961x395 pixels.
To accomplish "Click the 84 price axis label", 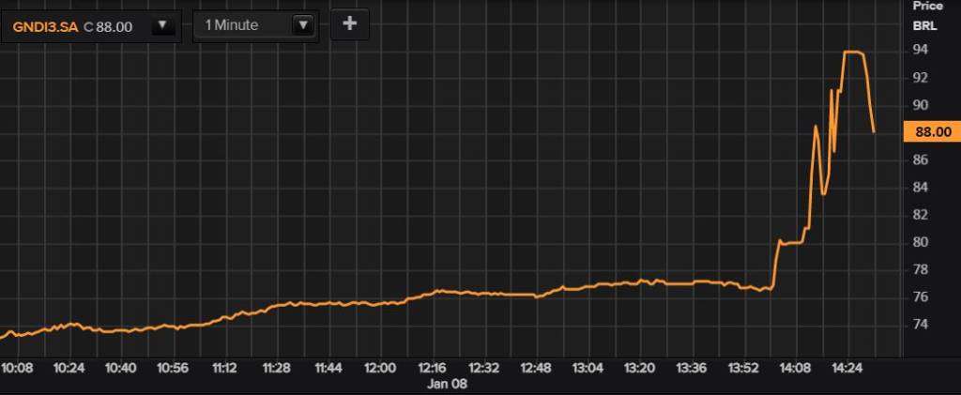I will point(921,188).
